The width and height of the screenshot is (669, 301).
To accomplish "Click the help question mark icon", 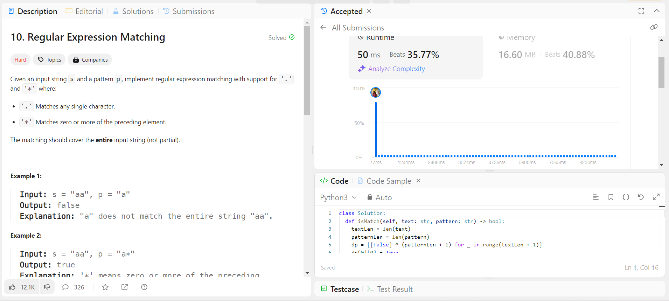I will [x=144, y=287].
